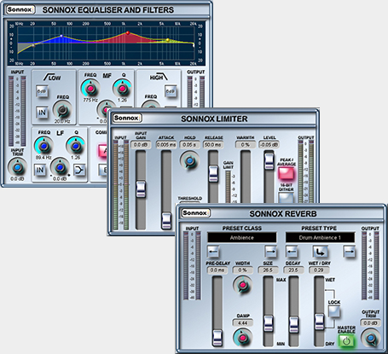Click the INPUT GAIN fader in Limiter

click(141, 189)
